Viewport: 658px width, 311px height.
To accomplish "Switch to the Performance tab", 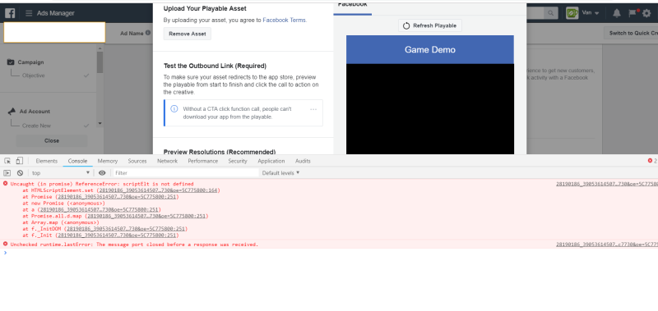I will click(x=203, y=161).
